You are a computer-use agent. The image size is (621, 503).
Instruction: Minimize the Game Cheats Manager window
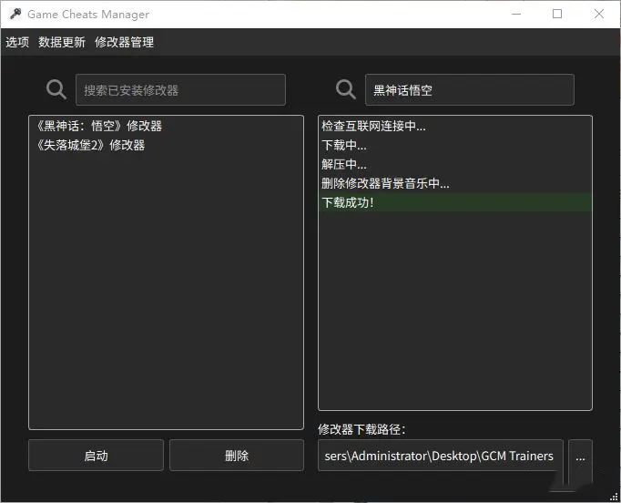click(x=515, y=15)
